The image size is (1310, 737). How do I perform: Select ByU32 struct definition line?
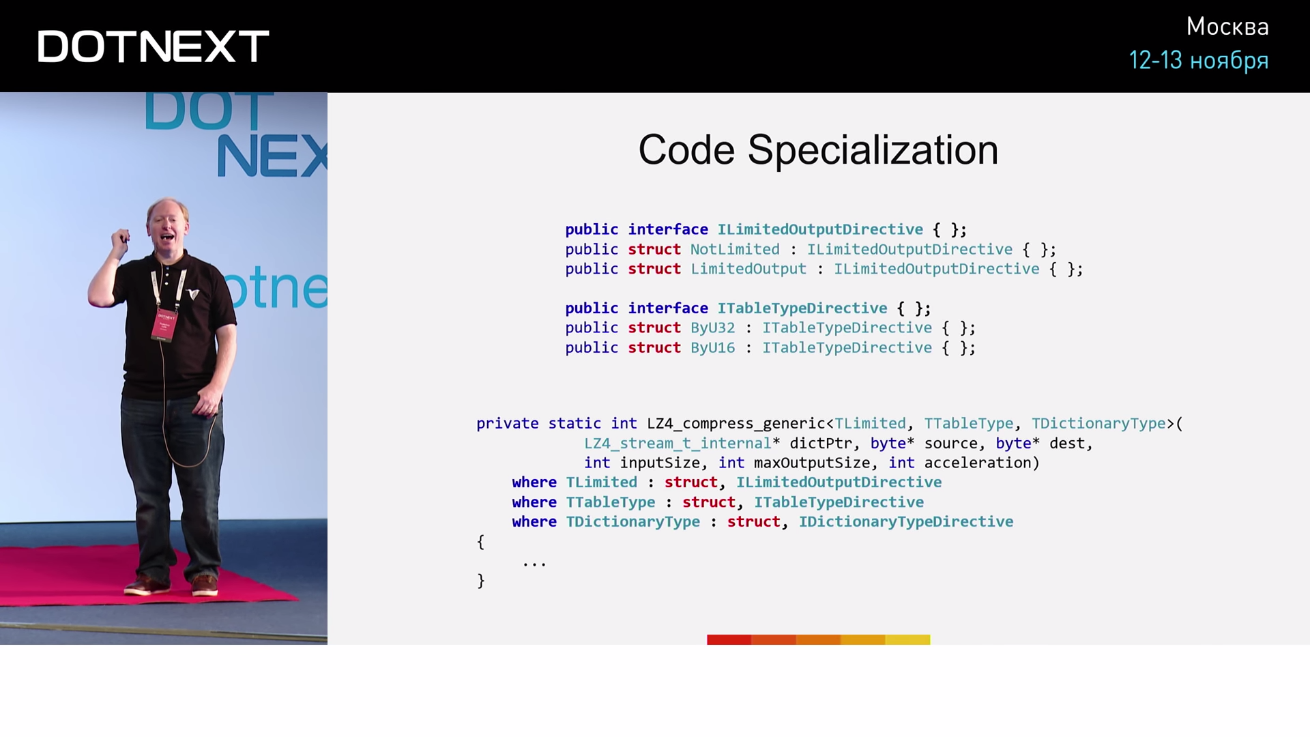click(770, 328)
